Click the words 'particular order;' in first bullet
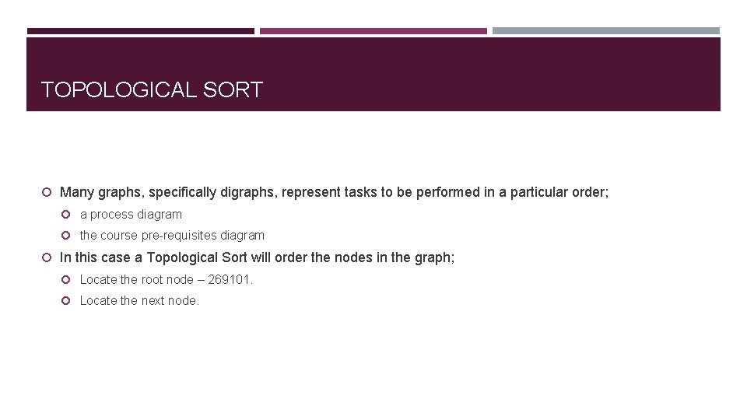The height and width of the screenshot is (420, 747). click(559, 192)
